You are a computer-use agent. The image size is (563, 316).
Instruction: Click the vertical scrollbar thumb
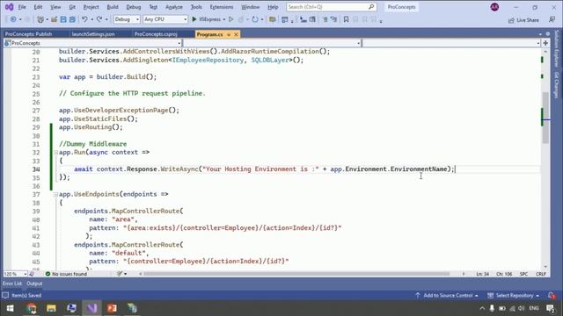(x=545, y=118)
